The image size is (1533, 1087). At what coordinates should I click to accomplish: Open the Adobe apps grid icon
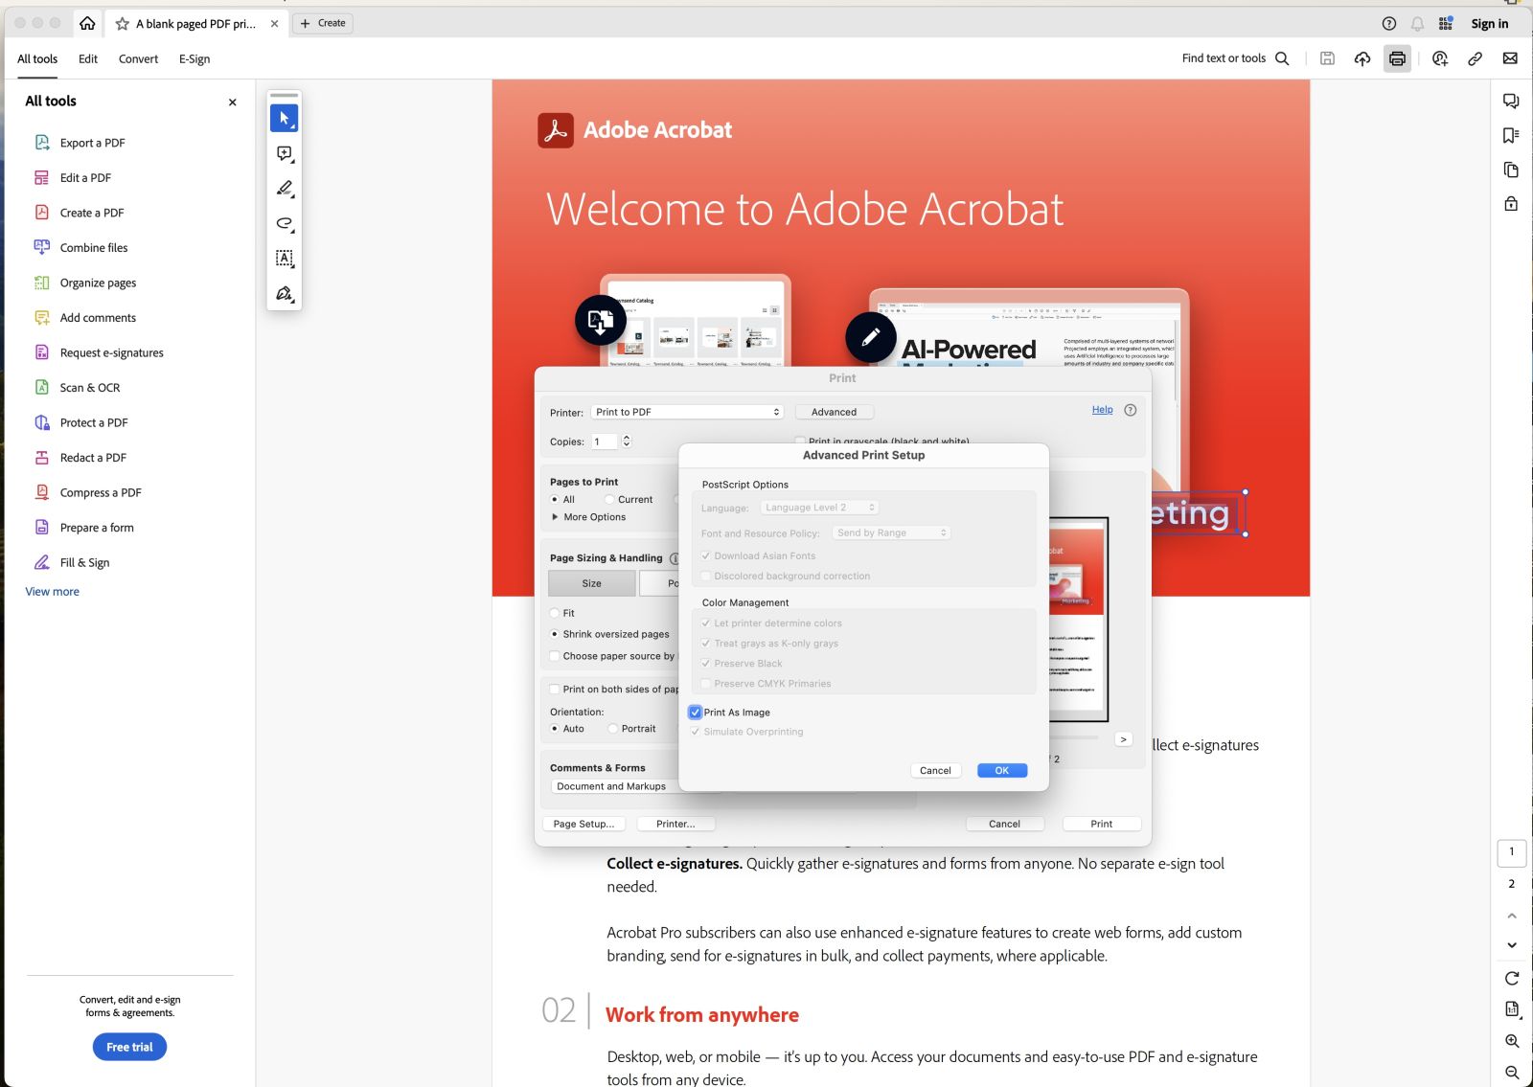pyautogui.click(x=1446, y=23)
